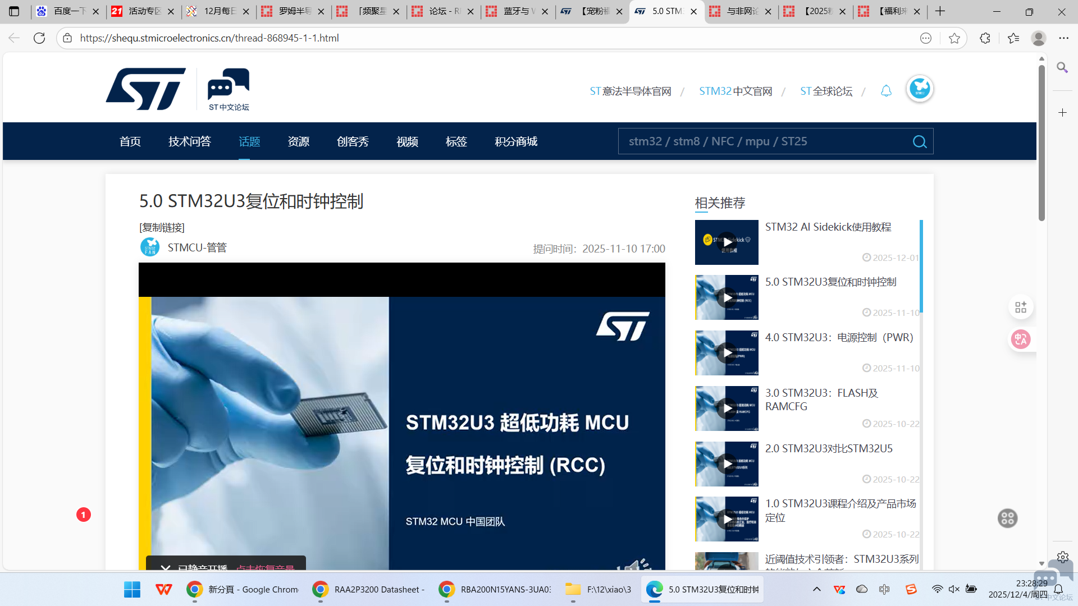Open 标签 navigation item

(456, 141)
